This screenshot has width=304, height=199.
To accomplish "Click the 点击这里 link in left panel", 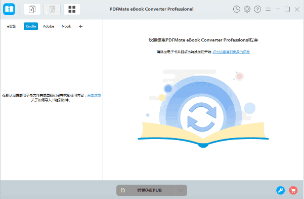I will (x=94, y=95).
